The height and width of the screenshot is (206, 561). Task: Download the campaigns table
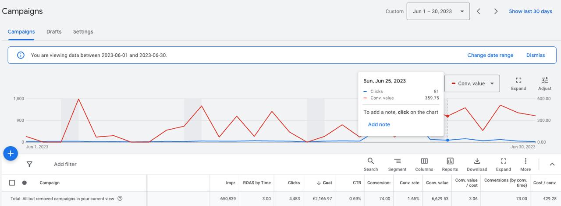coord(477,164)
